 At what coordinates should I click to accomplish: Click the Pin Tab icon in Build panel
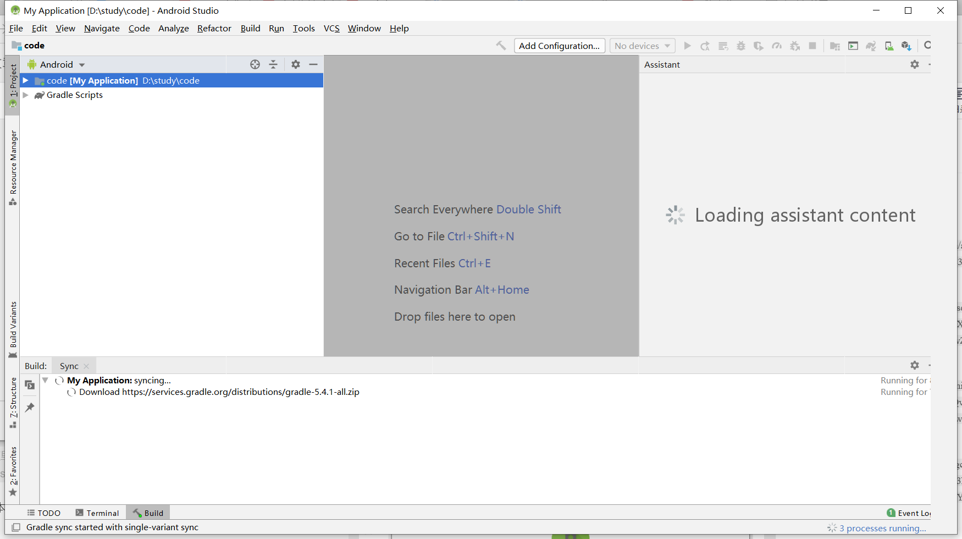point(30,408)
